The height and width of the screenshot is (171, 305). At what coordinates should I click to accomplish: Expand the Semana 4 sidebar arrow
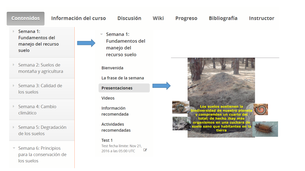coord(13,106)
